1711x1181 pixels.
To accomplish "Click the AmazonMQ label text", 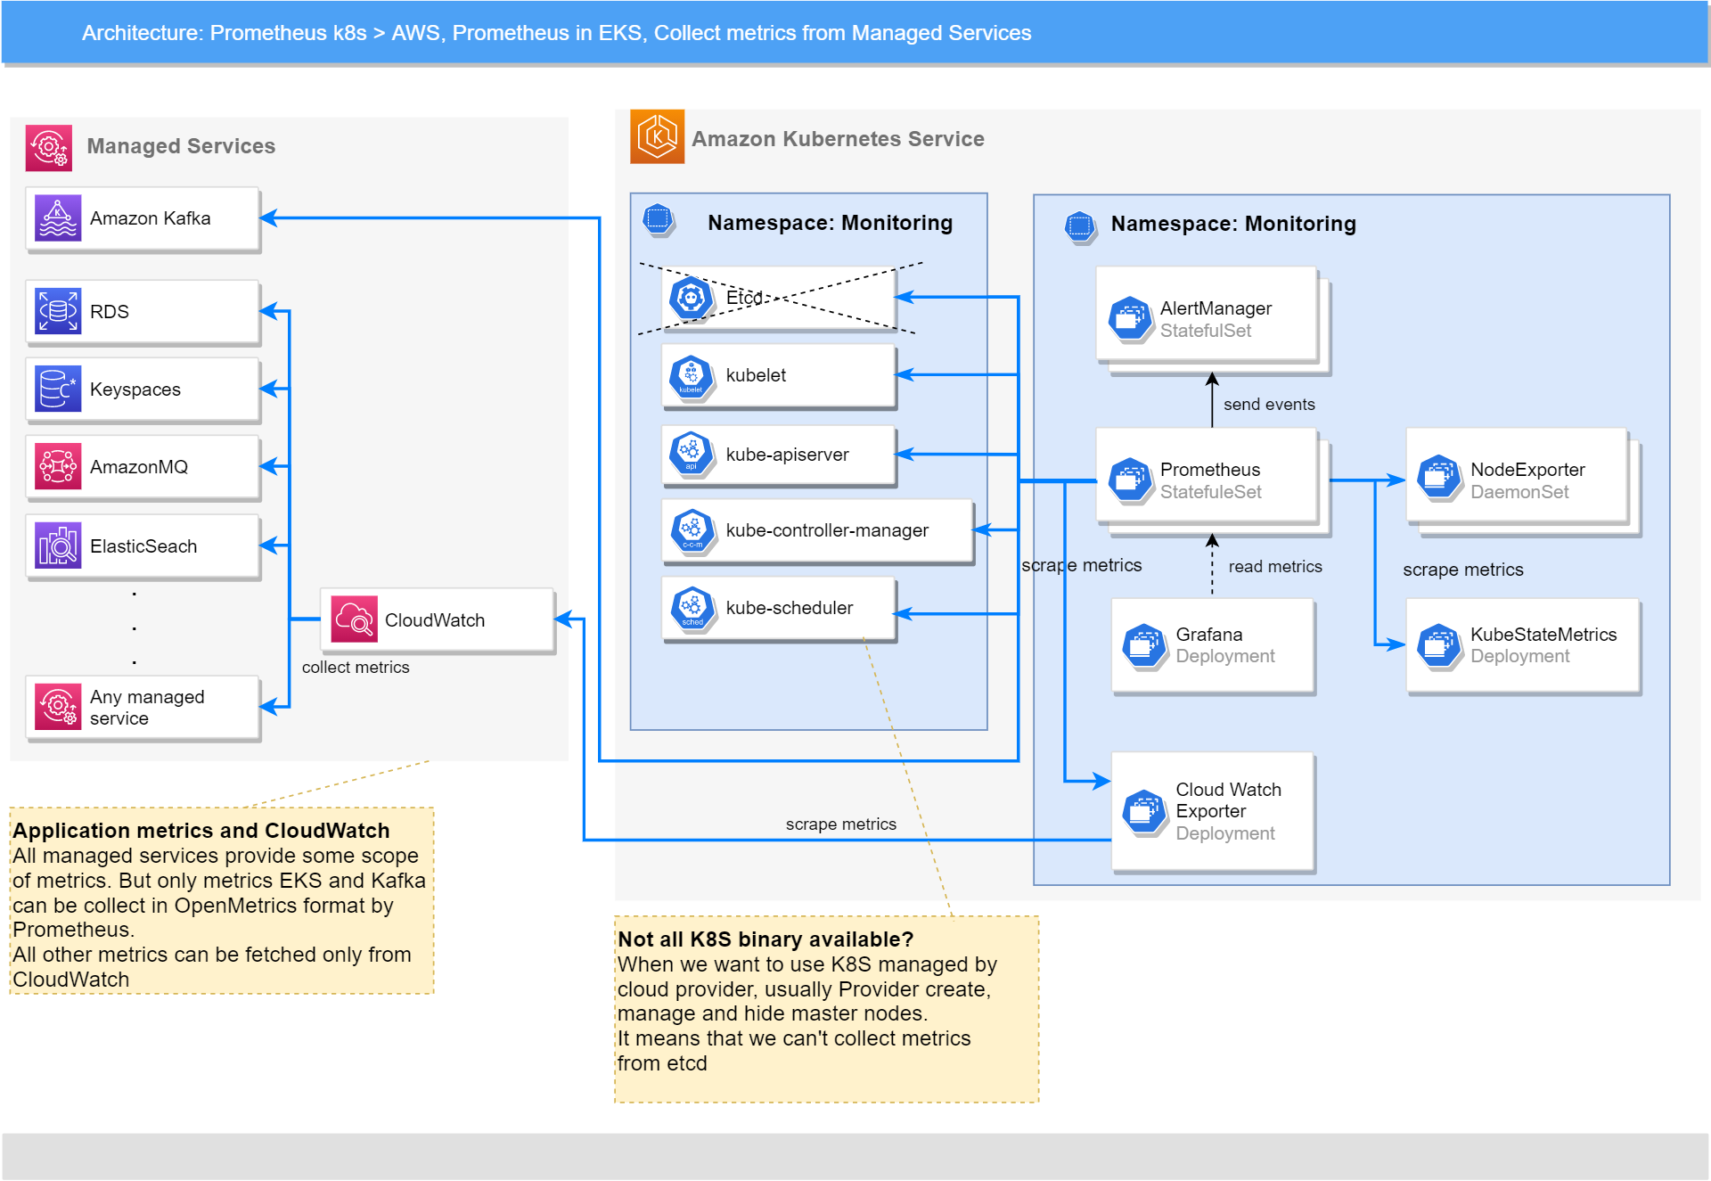I will coord(138,467).
